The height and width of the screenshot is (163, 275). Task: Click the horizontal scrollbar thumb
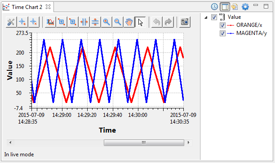pyautogui.click(x=144, y=142)
